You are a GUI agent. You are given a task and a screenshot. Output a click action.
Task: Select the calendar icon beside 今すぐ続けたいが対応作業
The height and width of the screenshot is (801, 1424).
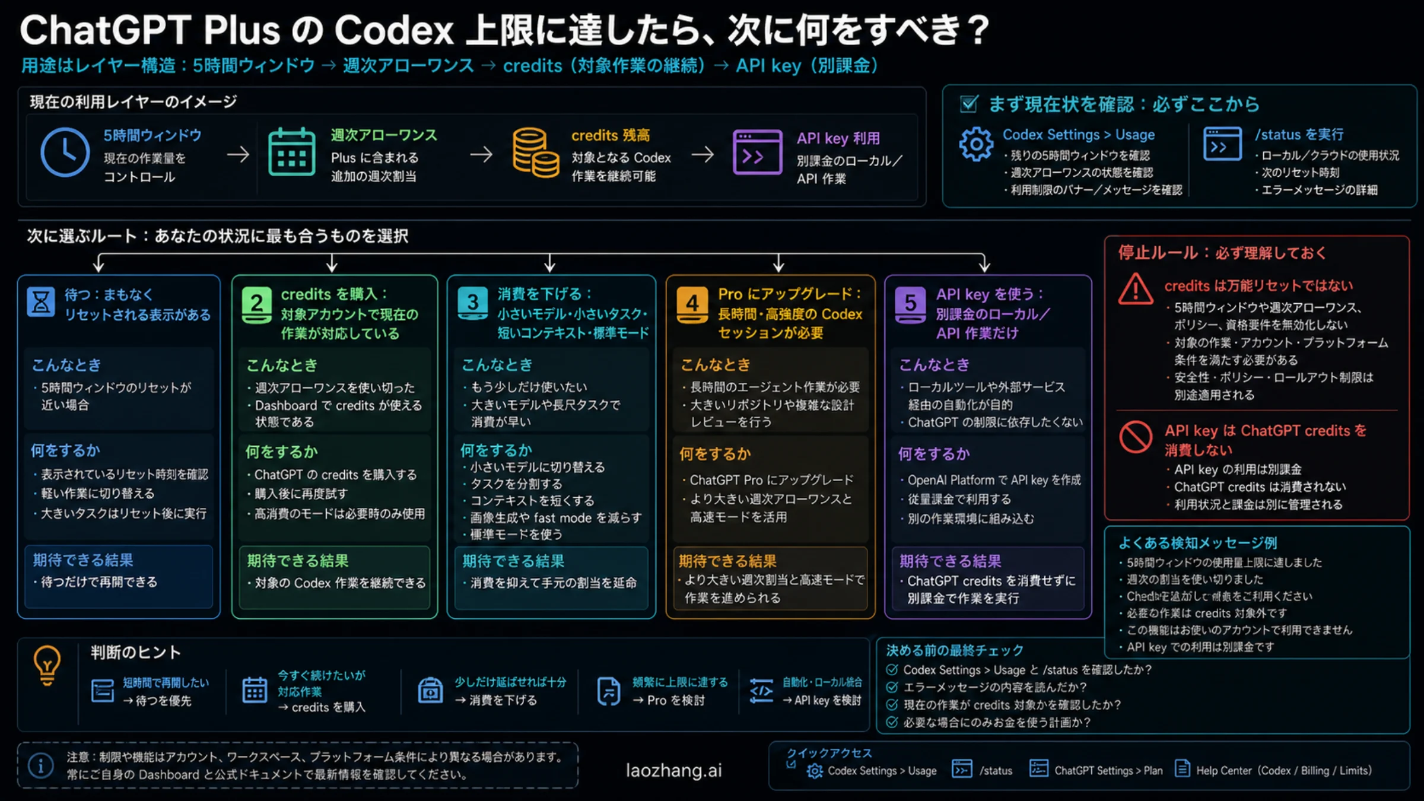[255, 690]
